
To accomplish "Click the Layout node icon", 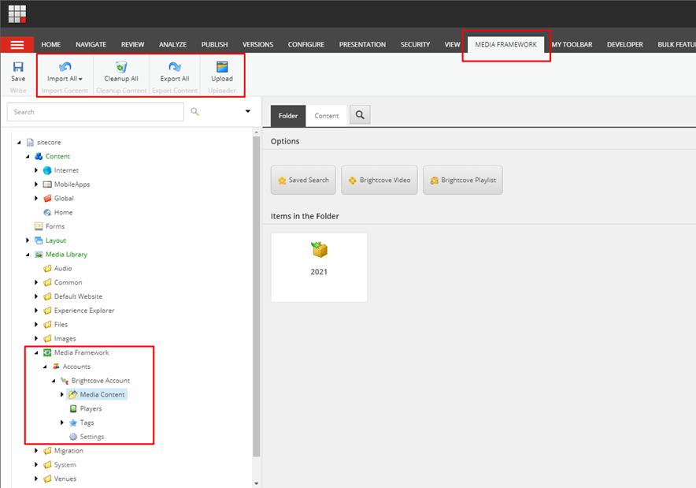I will [39, 240].
